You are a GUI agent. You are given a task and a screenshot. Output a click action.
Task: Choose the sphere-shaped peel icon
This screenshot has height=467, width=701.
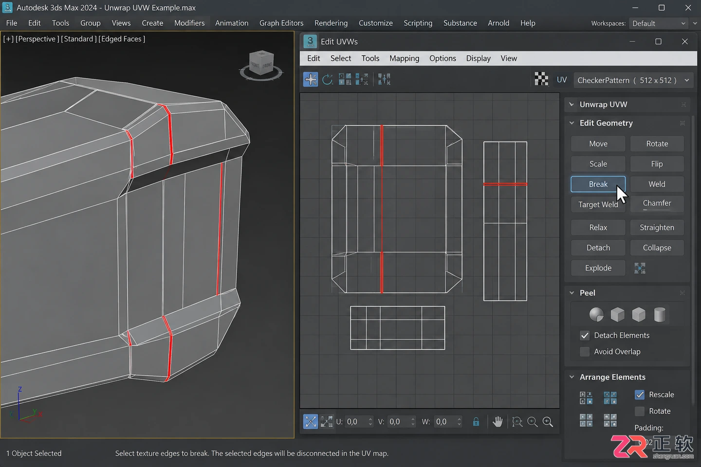596,315
